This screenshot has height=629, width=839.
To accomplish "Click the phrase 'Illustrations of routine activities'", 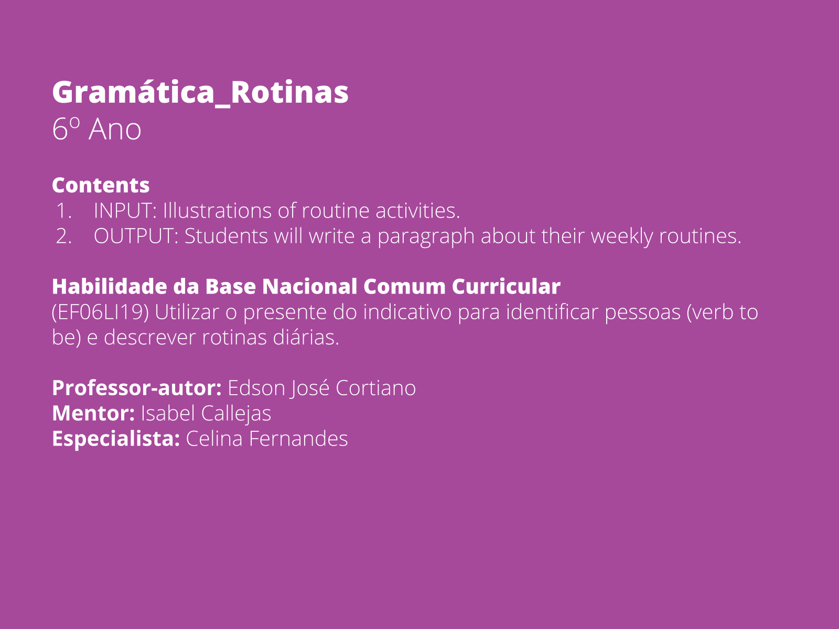I will [x=311, y=211].
